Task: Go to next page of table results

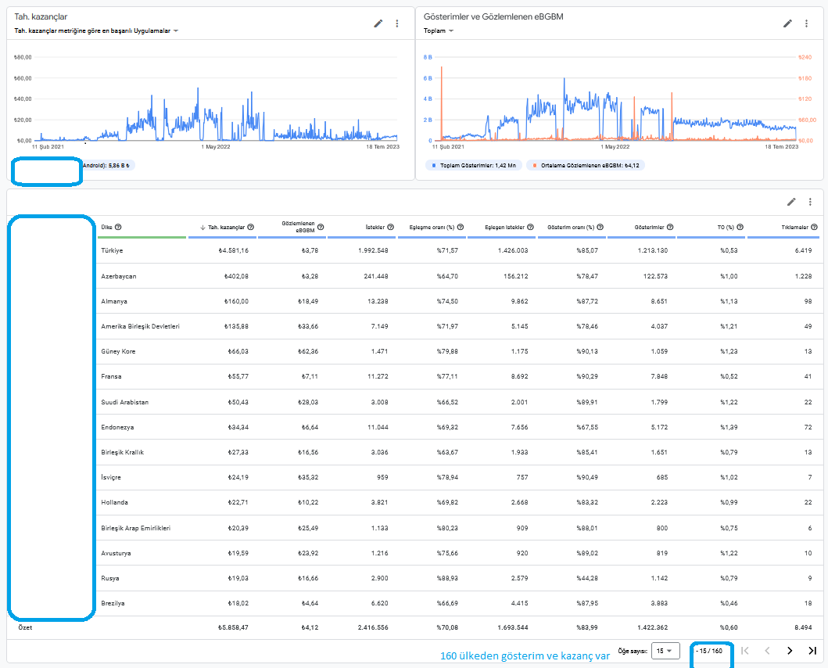Action: [x=790, y=651]
